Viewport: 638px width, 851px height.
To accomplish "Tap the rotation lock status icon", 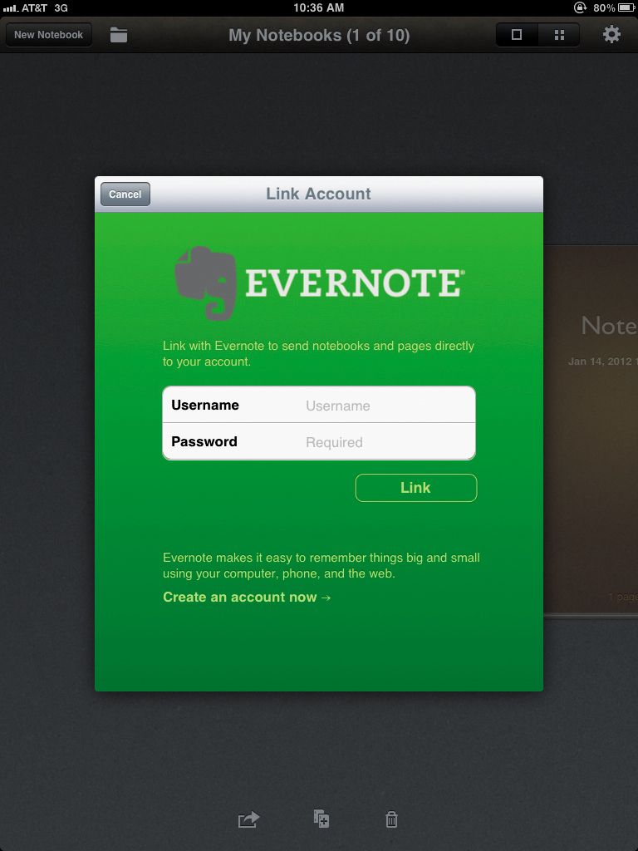I will click(x=581, y=7).
